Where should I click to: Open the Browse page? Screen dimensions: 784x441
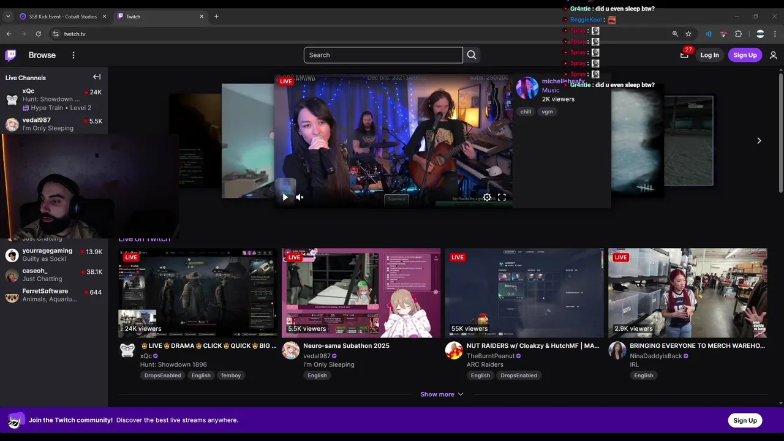(x=42, y=55)
